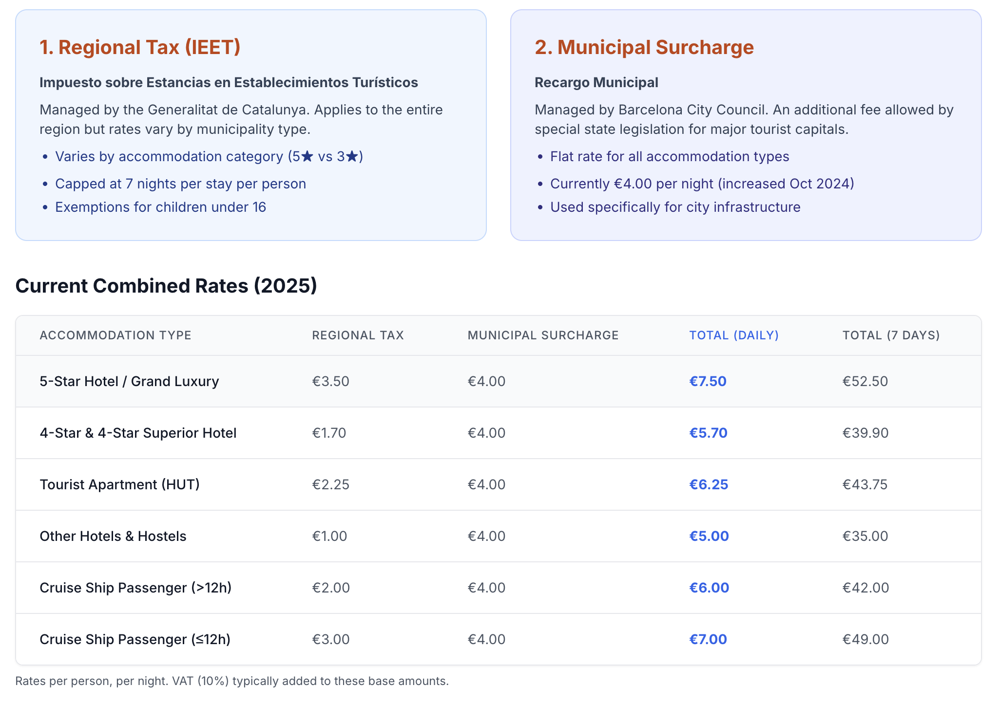Select the Other Hotels & Hostels row
This screenshot has height=704, width=1000.
click(113, 536)
